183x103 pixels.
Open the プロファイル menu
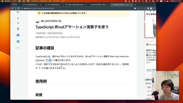(43, 1)
